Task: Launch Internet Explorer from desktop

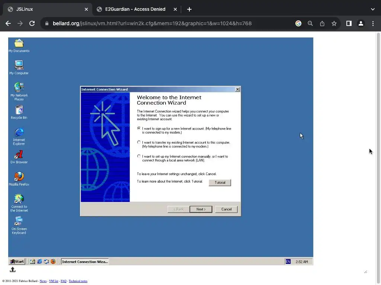Action: click(x=19, y=137)
